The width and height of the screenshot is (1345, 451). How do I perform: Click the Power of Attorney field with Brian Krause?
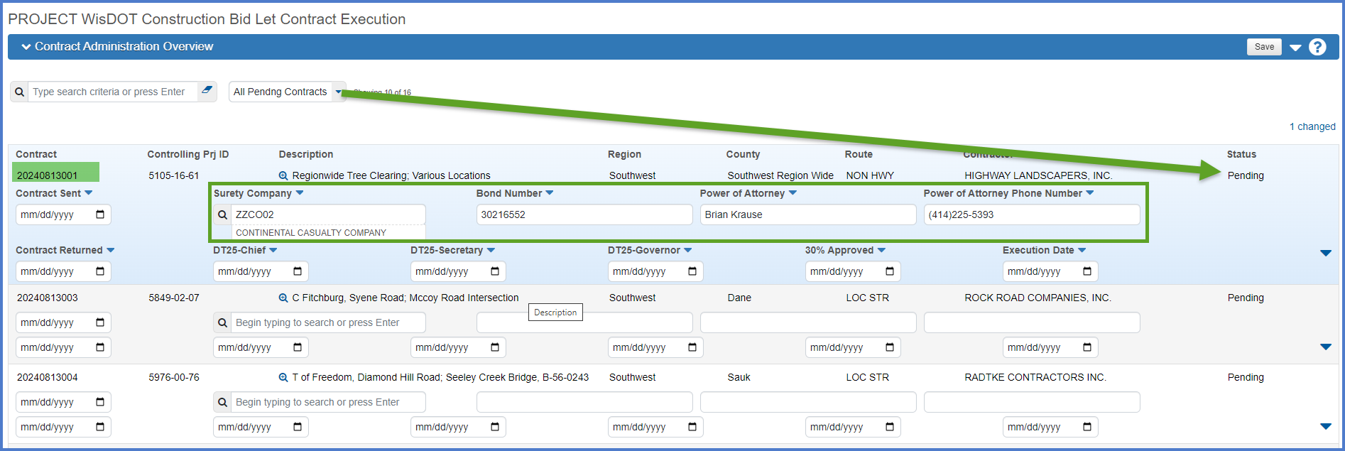point(807,214)
